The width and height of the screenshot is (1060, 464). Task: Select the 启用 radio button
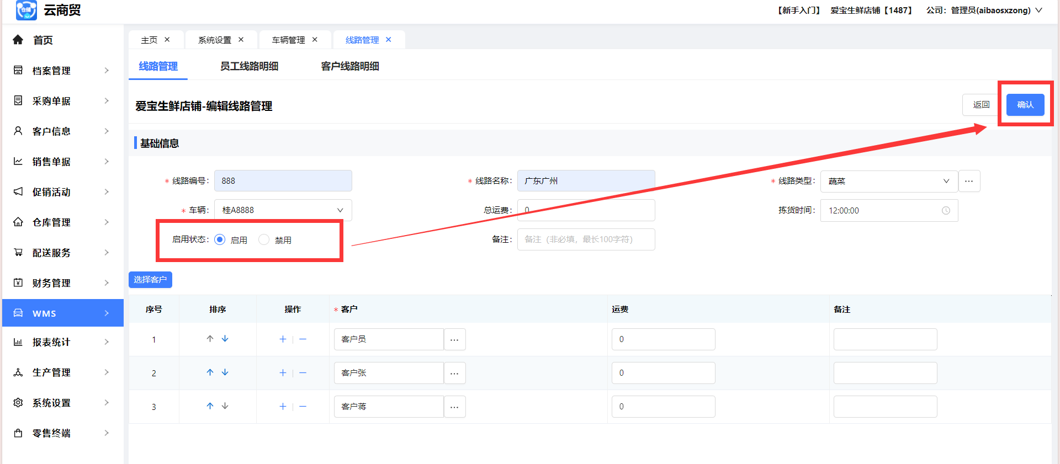point(220,239)
